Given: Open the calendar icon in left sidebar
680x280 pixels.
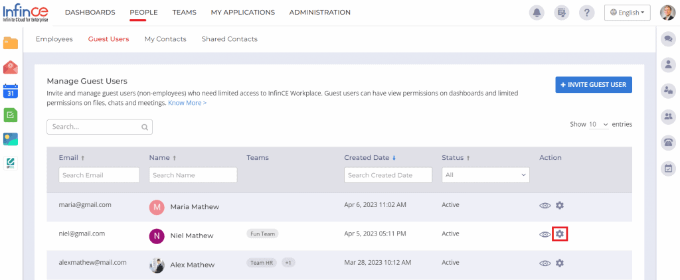Looking at the screenshot, I should point(11,91).
